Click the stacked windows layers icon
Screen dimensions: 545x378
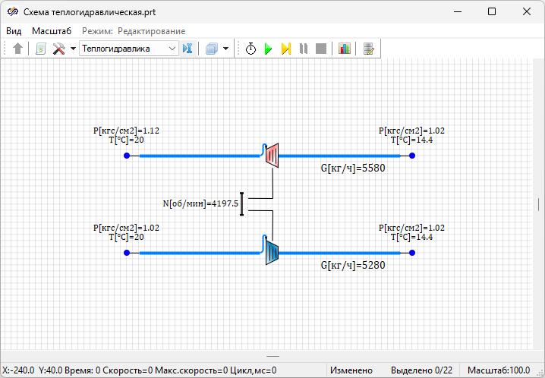click(212, 49)
